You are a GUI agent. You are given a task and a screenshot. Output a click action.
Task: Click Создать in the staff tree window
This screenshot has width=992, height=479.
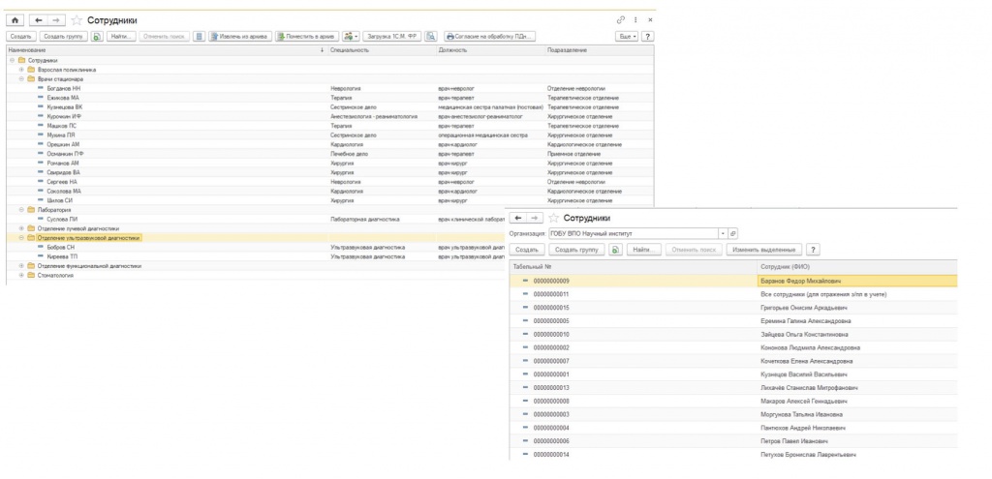(x=21, y=37)
